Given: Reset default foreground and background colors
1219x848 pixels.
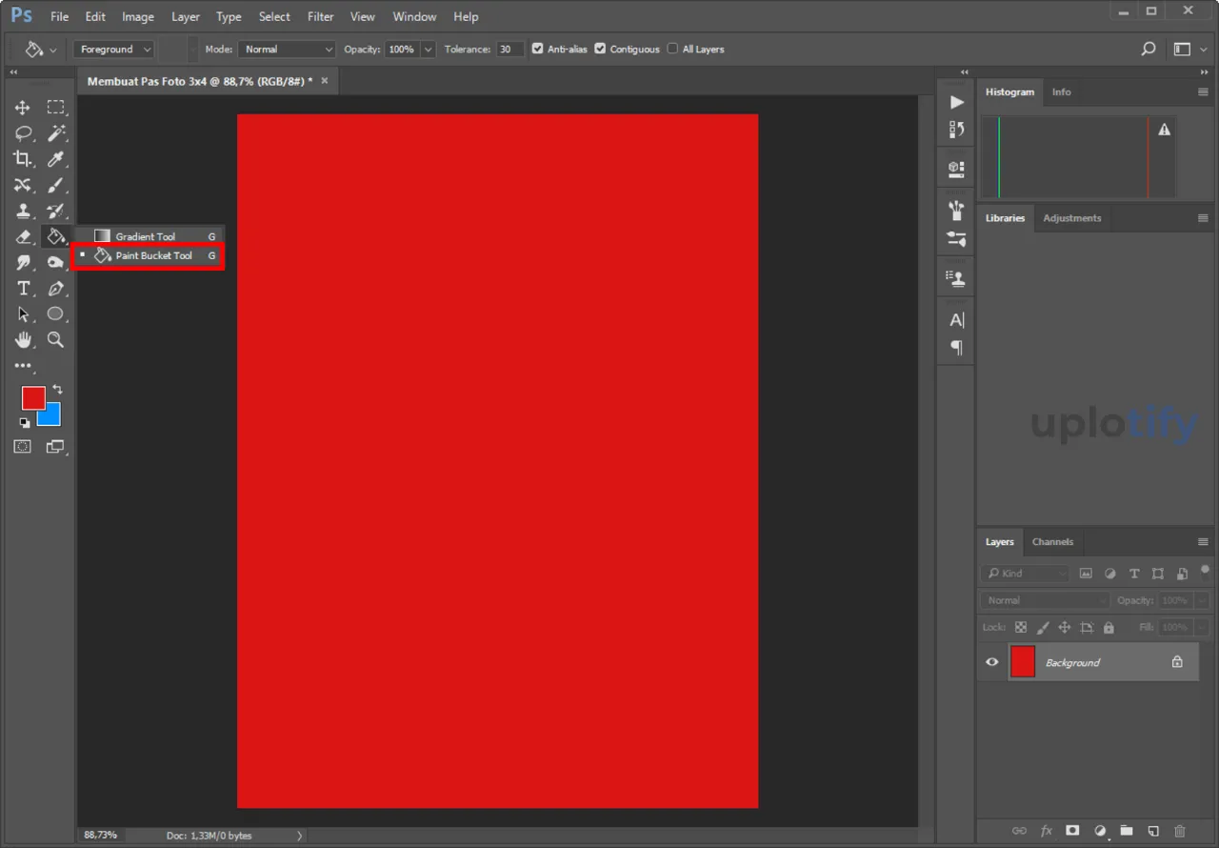Looking at the screenshot, I should [24, 422].
